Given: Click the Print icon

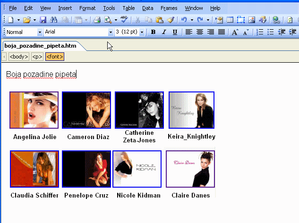Looking at the screenshot, I should (x=97, y=20).
